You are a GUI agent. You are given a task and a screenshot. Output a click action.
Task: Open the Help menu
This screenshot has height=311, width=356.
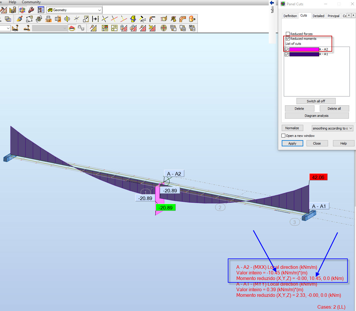pyautogui.click(x=12, y=2)
